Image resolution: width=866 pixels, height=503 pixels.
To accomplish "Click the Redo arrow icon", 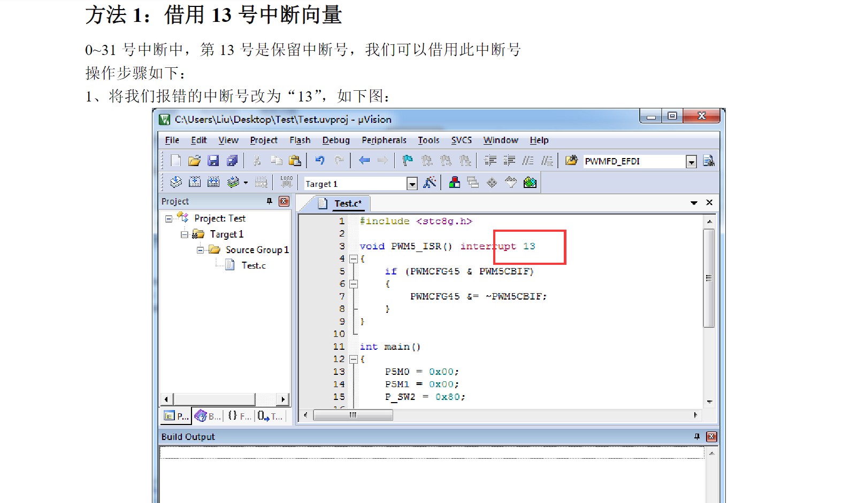I will pyautogui.click(x=339, y=161).
